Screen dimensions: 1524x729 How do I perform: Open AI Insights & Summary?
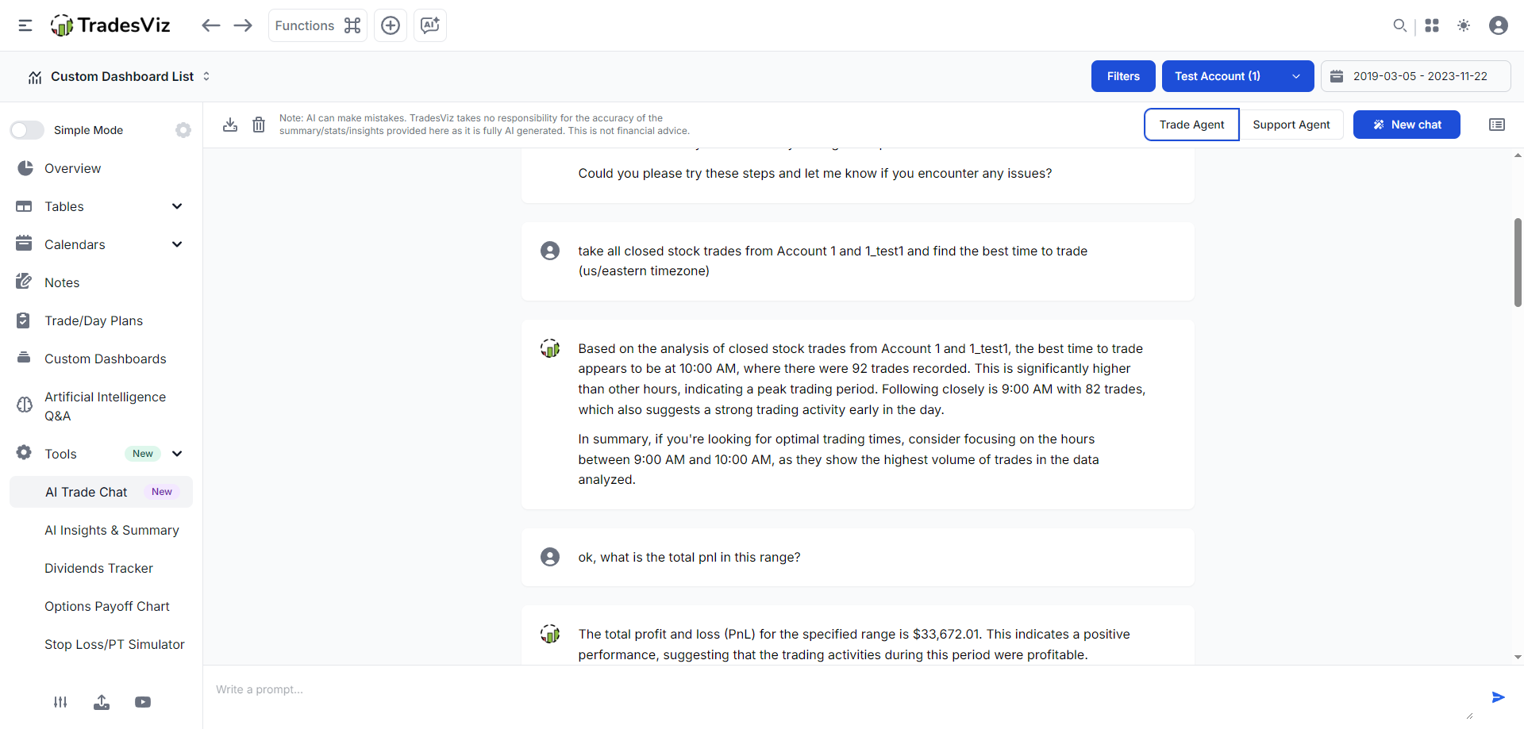[112, 530]
